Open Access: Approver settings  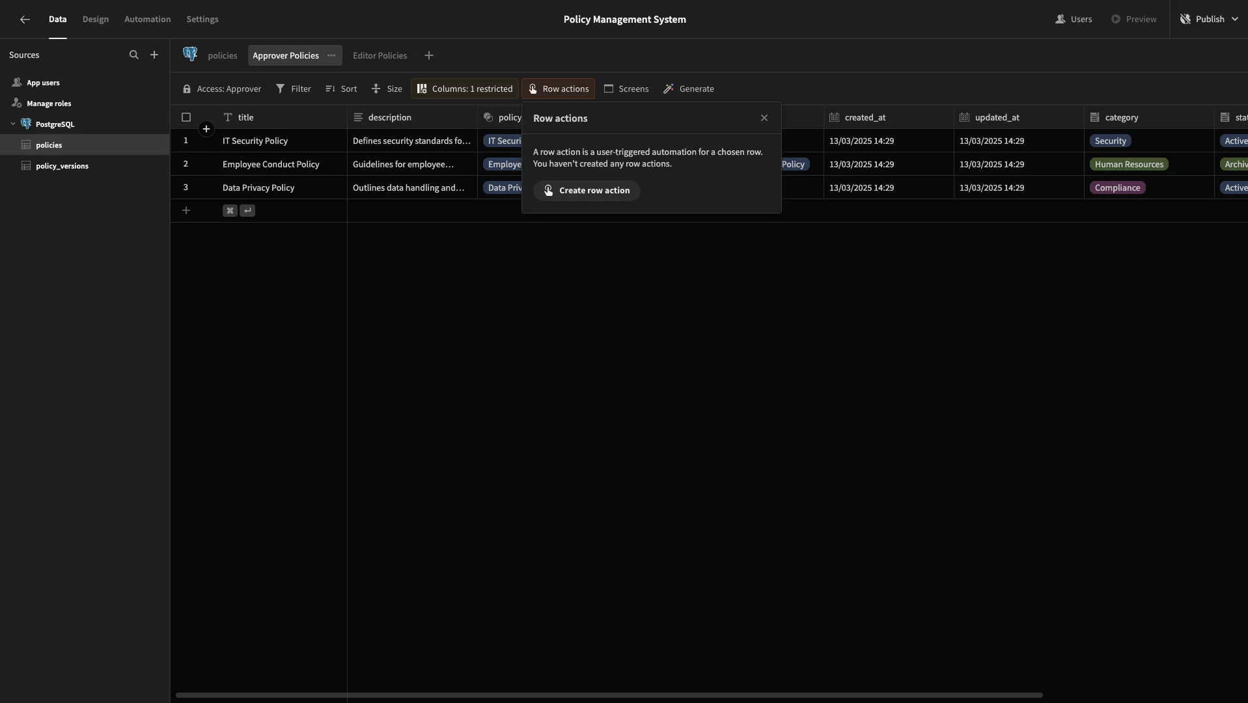222,89
